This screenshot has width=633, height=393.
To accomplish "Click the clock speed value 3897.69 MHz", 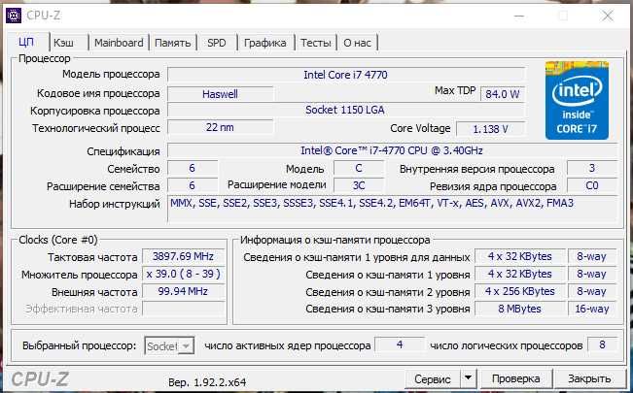I will pyautogui.click(x=184, y=256).
